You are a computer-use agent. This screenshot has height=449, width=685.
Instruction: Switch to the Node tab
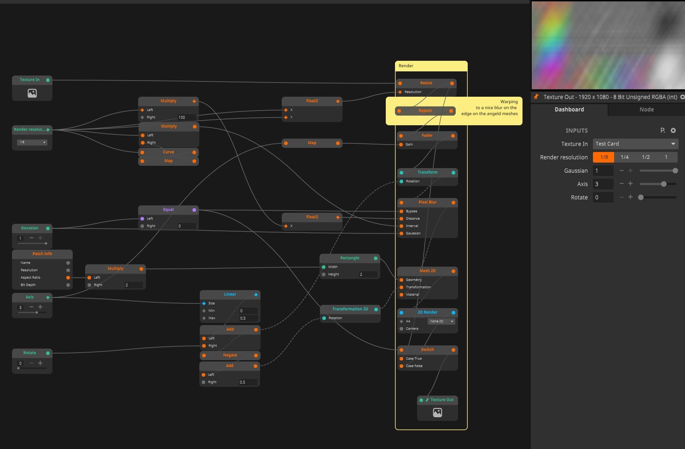(646, 110)
